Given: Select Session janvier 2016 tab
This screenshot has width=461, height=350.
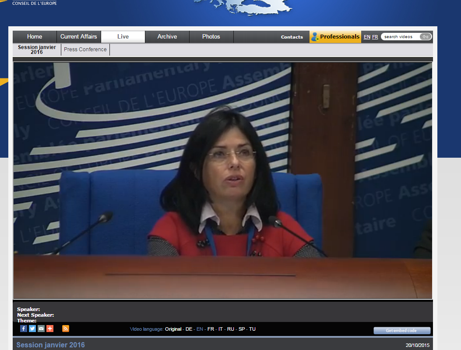Looking at the screenshot, I should coord(37,49).
